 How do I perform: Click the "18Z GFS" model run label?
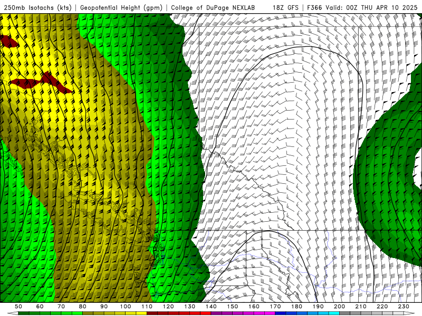(x=285, y=7)
